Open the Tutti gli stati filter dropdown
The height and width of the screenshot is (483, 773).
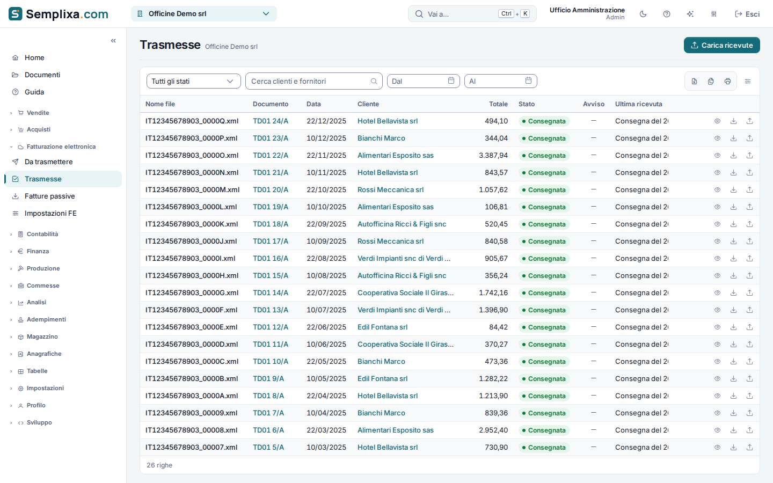194,81
